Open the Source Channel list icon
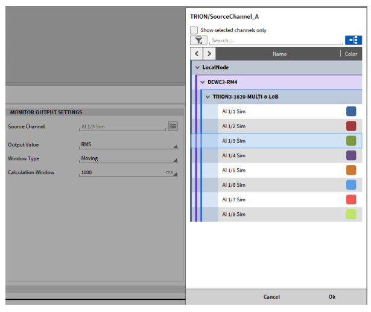 click(173, 126)
